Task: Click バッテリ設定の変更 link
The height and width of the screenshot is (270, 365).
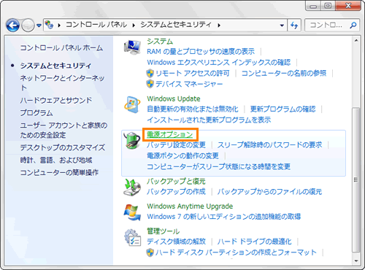Action: (176, 145)
